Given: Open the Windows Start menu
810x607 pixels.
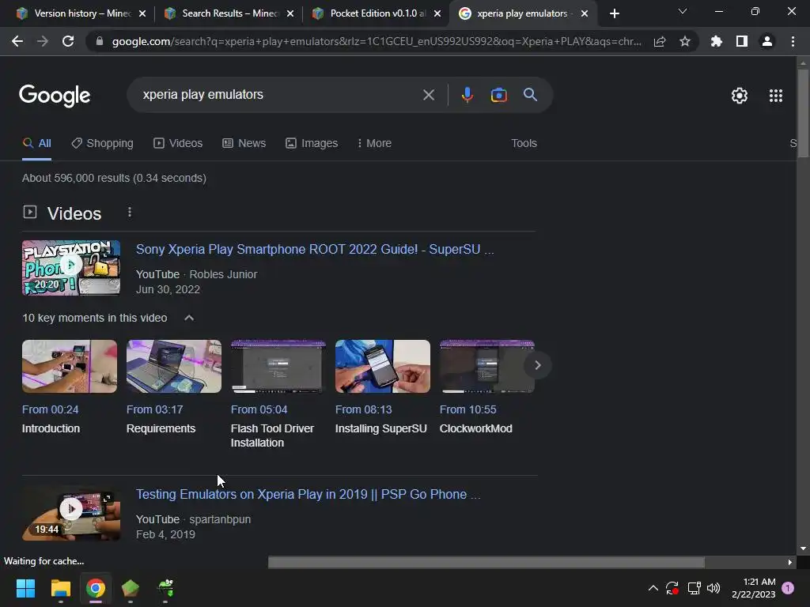Looking at the screenshot, I should pos(25,588).
